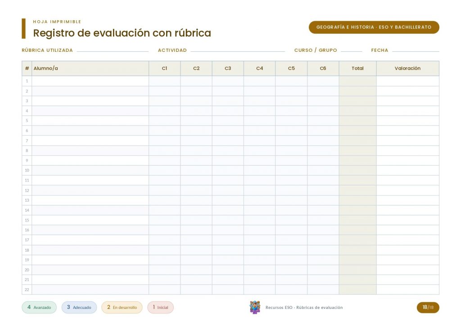Select the 1 Inicial legend badge
This screenshot has width=461, height=326.
tap(161, 307)
